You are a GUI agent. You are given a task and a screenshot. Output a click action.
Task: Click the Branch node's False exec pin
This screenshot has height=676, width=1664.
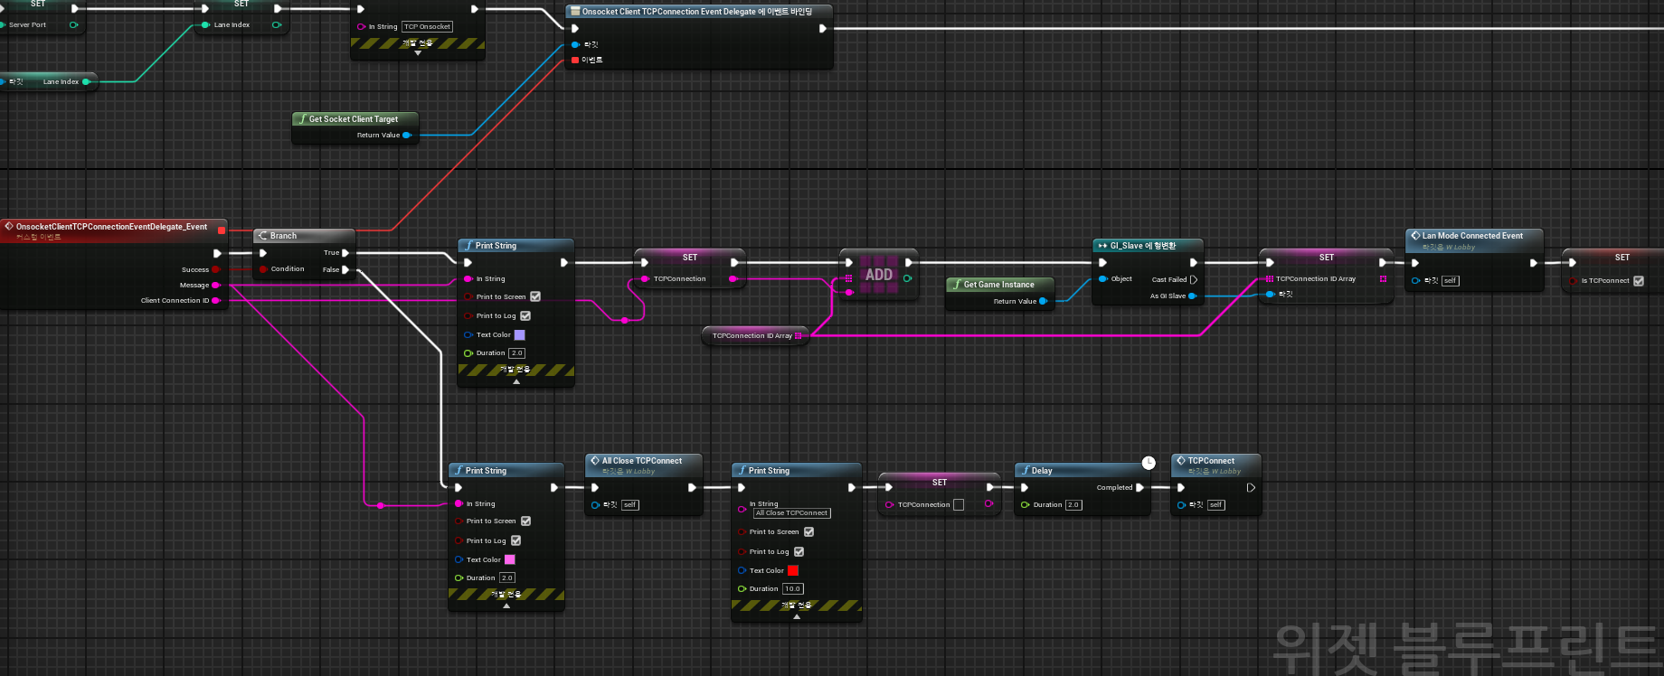coord(345,269)
